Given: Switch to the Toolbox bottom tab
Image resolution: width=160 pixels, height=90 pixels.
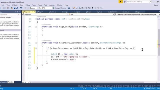Looking at the screenshot, I should [11, 82].
